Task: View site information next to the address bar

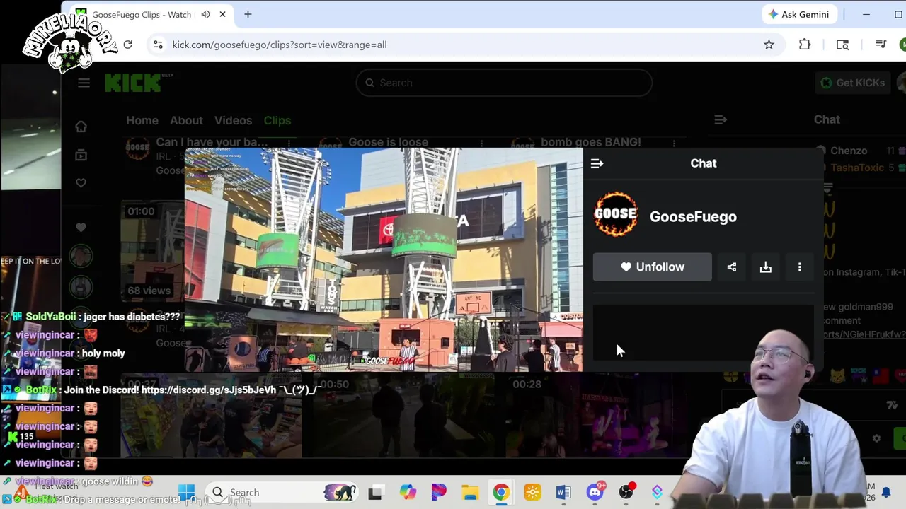Action: coord(158,45)
